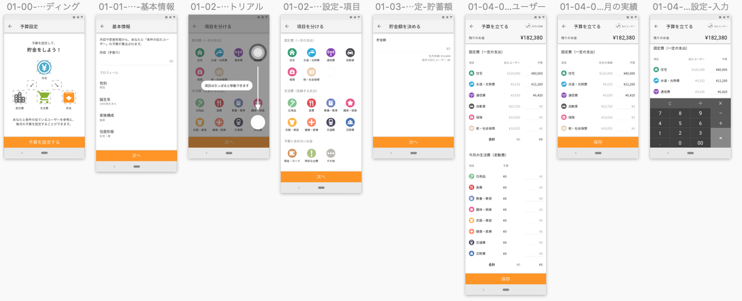Viewport: 742px width, 301px height.
Task: Select 水道・光熱費 icon in 01-02 設定-項目 screen
Action: pos(311,53)
